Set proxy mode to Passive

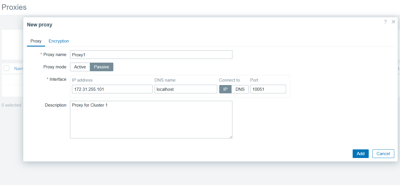(102, 67)
